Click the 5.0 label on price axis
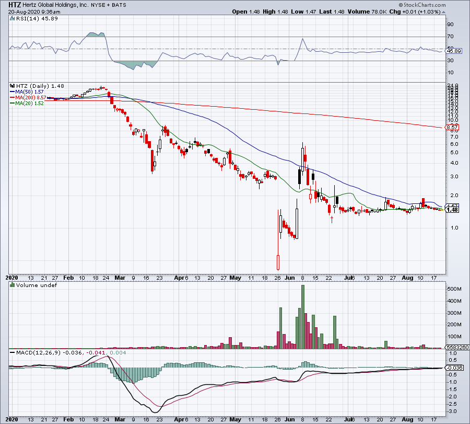 [454, 153]
